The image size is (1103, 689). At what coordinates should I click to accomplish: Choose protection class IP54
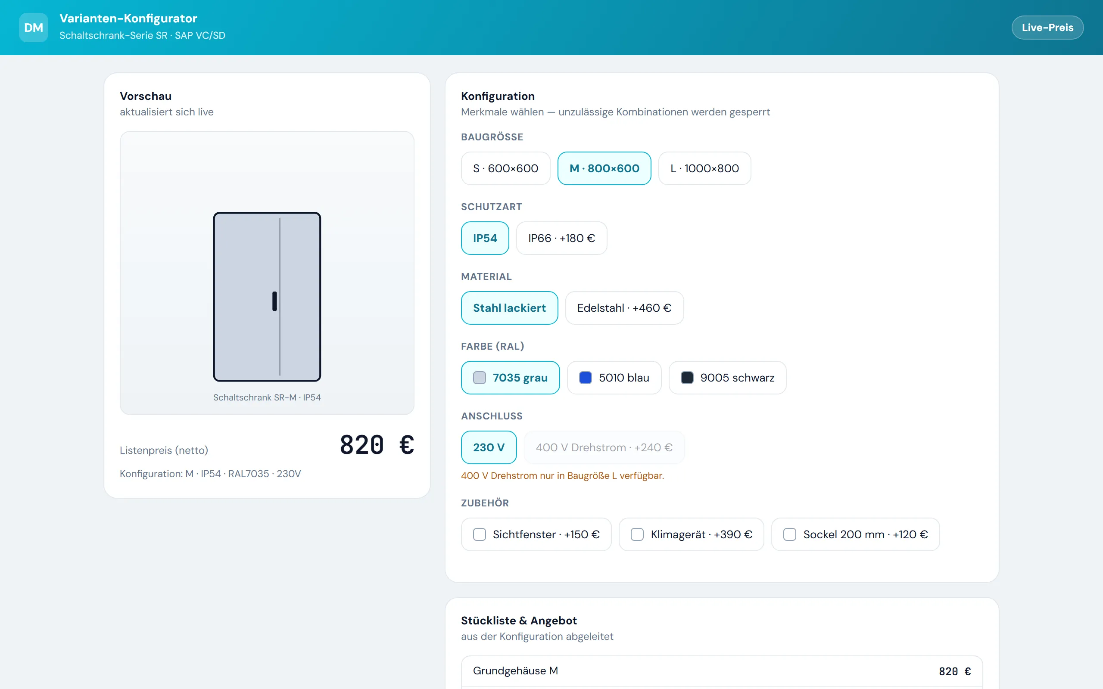[x=485, y=238]
